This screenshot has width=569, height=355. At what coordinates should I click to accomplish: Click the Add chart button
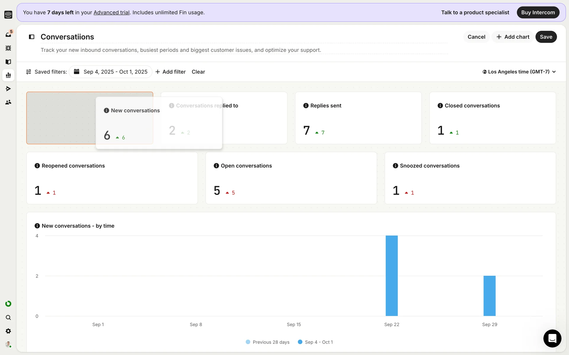pyautogui.click(x=513, y=37)
